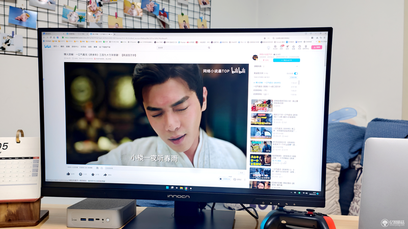Open the notes button under the video
This screenshot has height=229, width=408.
pos(237,179)
